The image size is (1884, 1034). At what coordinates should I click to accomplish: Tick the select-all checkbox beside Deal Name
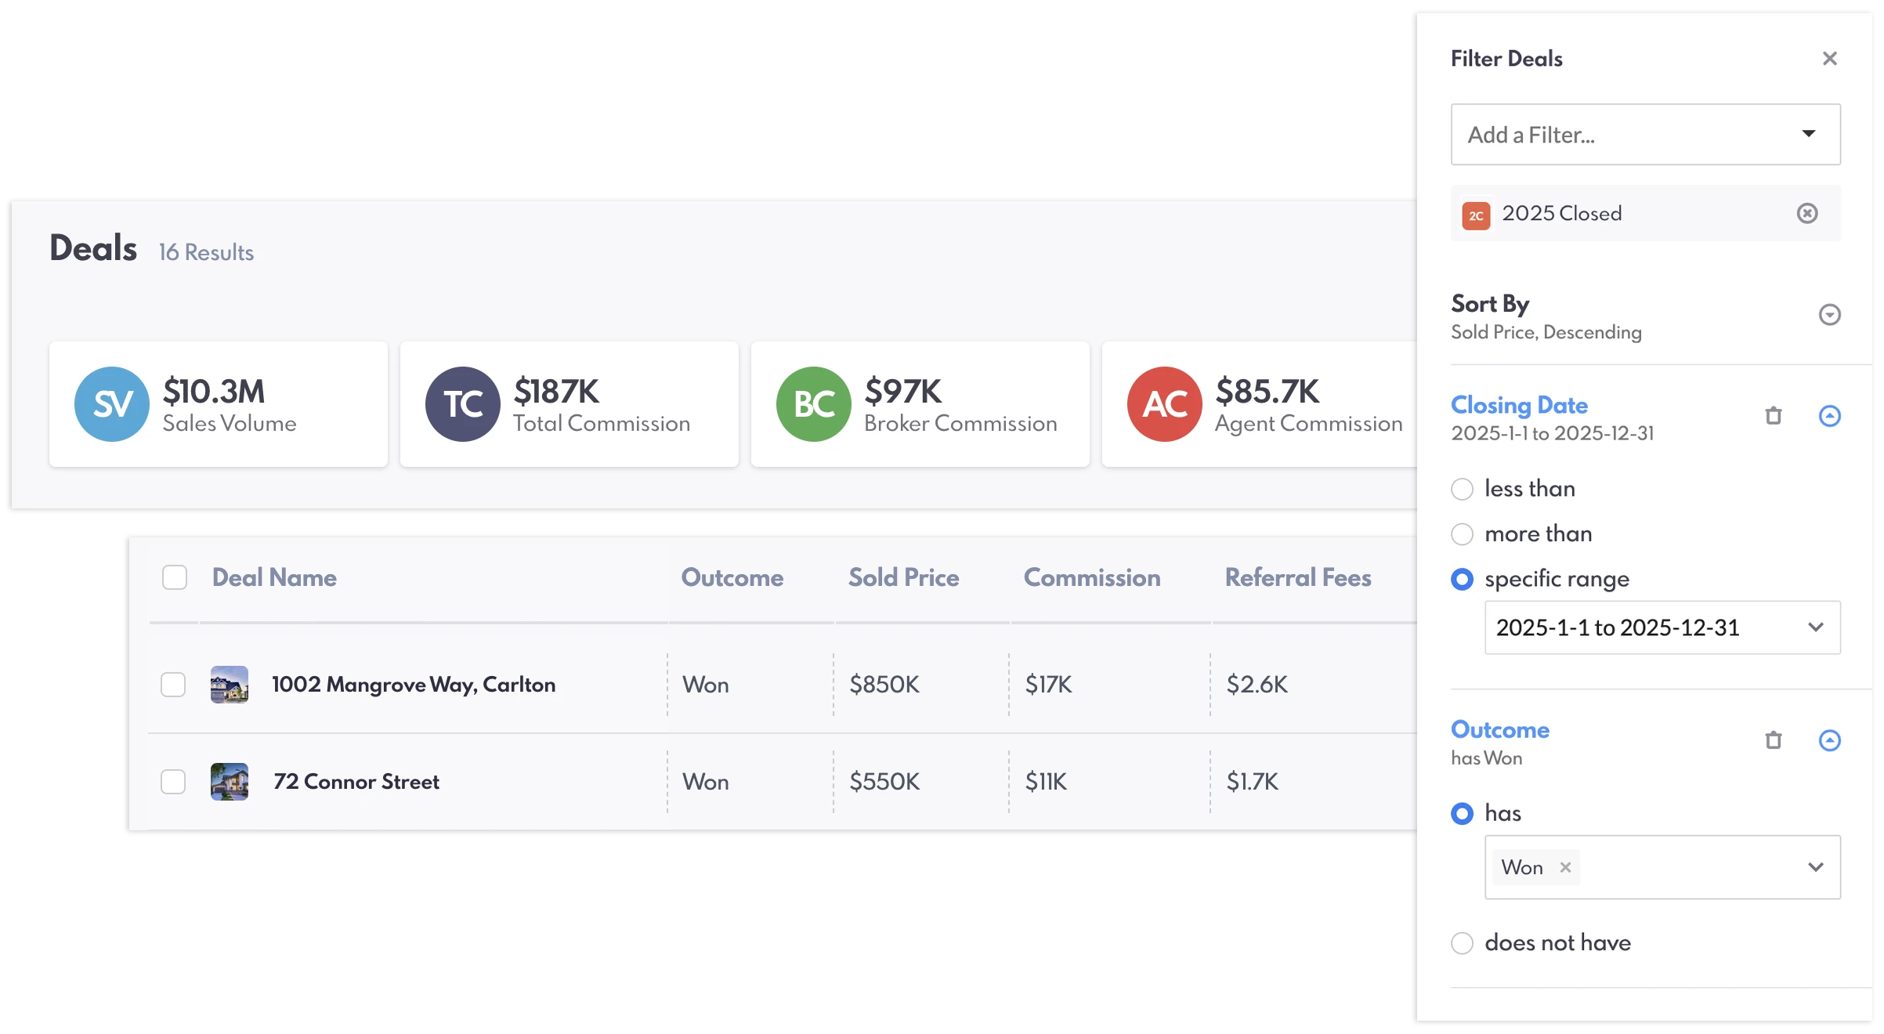click(x=174, y=577)
